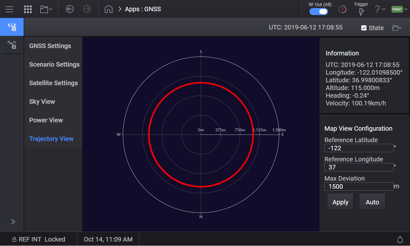Open the GNSS app settings icon in sidebar
Viewport: 410px width, 246px height.
tap(12, 27)
